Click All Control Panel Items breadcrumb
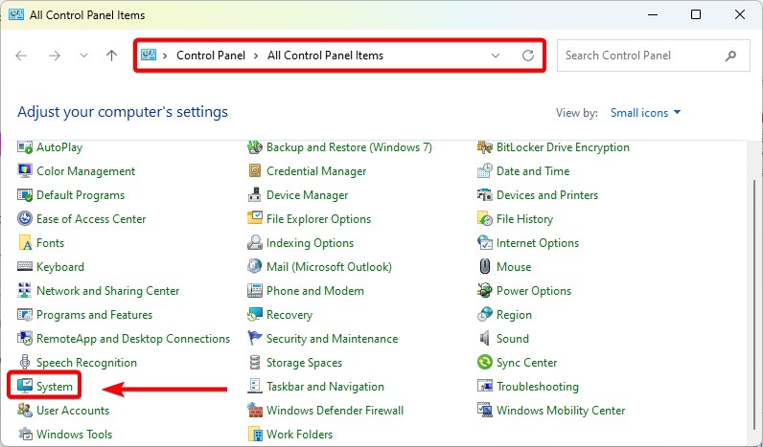 click(x=325, y=56)
